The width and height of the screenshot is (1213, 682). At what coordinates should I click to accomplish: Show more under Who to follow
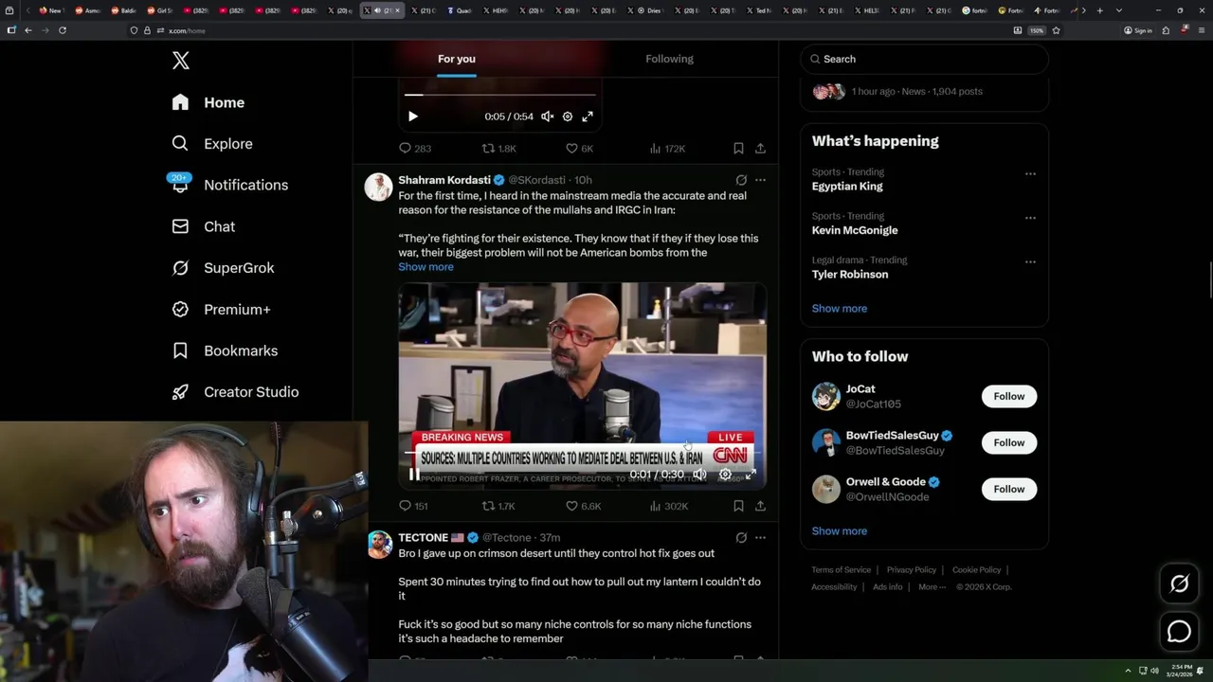[839, 531]
